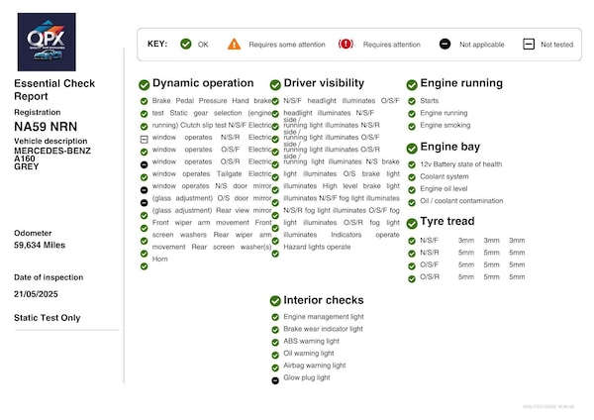Click the green check beside Engine running heading
Image resolution: width=594 pixels, height=420 pixels.
[x=412, y=84]
